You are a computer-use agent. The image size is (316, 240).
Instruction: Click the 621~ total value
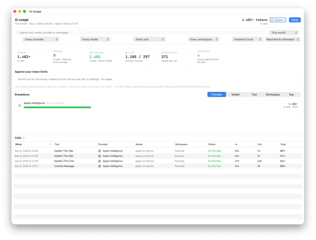tap(283, 161)
